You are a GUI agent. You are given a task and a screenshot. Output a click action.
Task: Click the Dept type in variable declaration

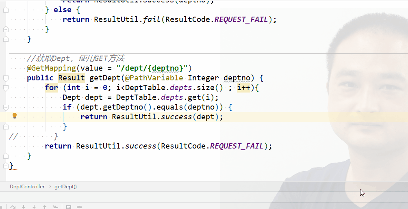[x=71, y=97]
